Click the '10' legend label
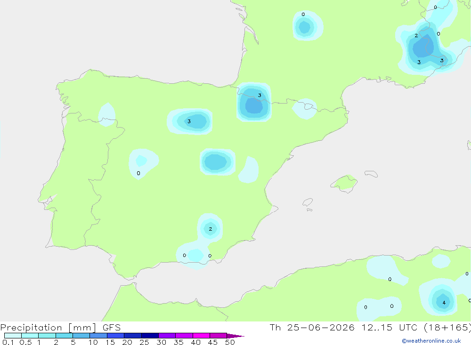Image resolution: width=471 pixels, height=345 pixels. [93, 342]
